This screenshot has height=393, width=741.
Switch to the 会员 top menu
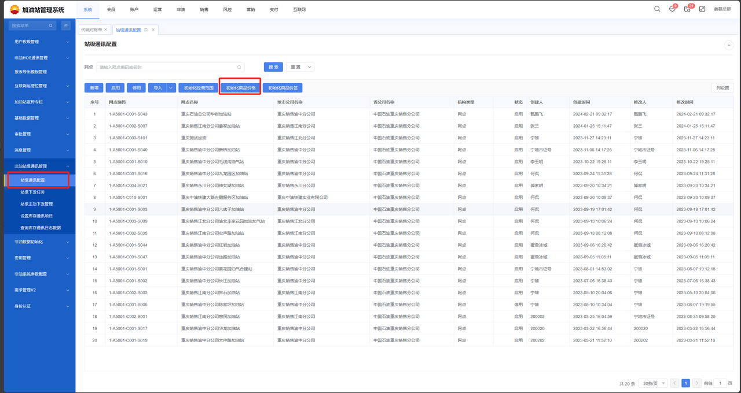pyautogui.click(x=111, y=10)
